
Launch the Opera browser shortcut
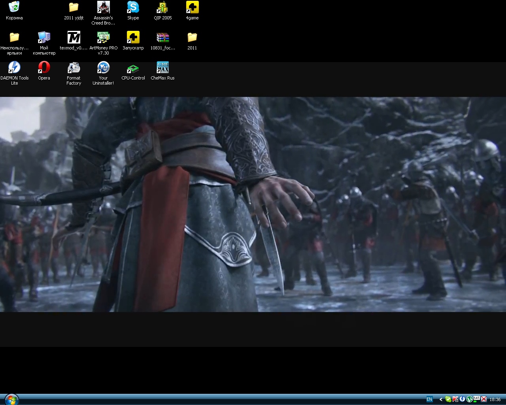coord(44,71)
